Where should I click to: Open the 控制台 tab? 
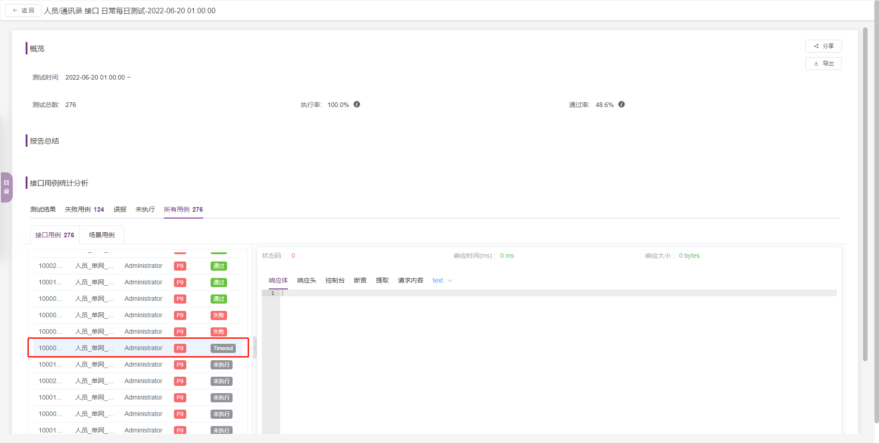point(335,281)
